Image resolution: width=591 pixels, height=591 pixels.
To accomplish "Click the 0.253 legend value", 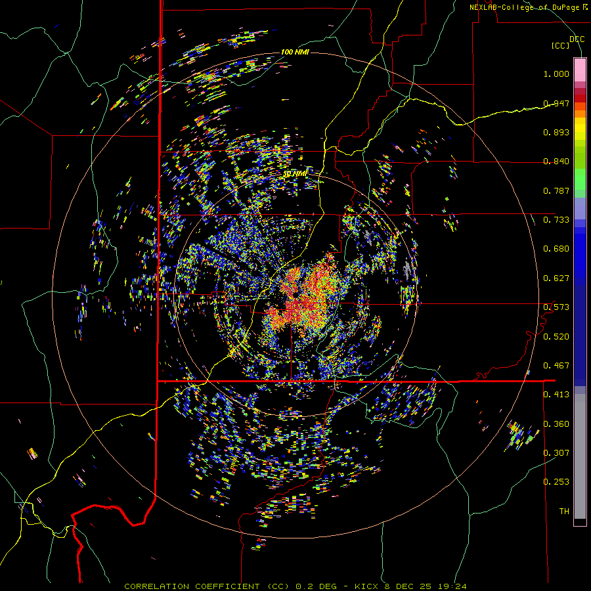I will (556, 482).
